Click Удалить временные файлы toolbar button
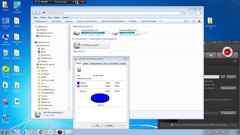Image resolution: width=240 pixels, height=135 pixels. (113, 21)
